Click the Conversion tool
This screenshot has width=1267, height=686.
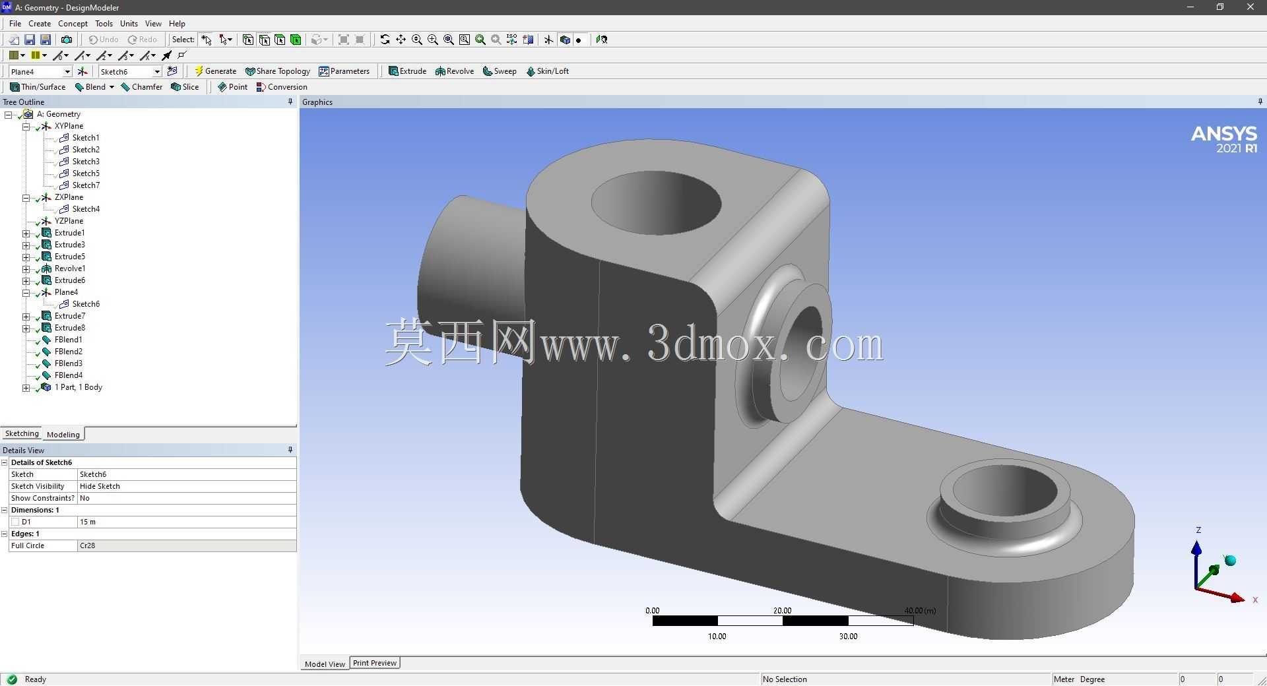click(x=282, y=87)
